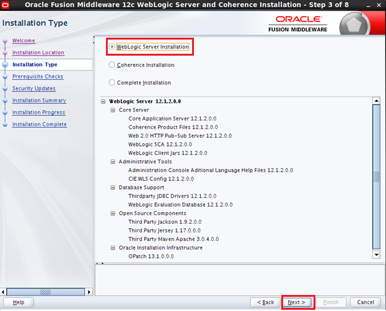Go to Installation Complete step
The height and width of the screenshot is (311, 386).
pos(40,124)
